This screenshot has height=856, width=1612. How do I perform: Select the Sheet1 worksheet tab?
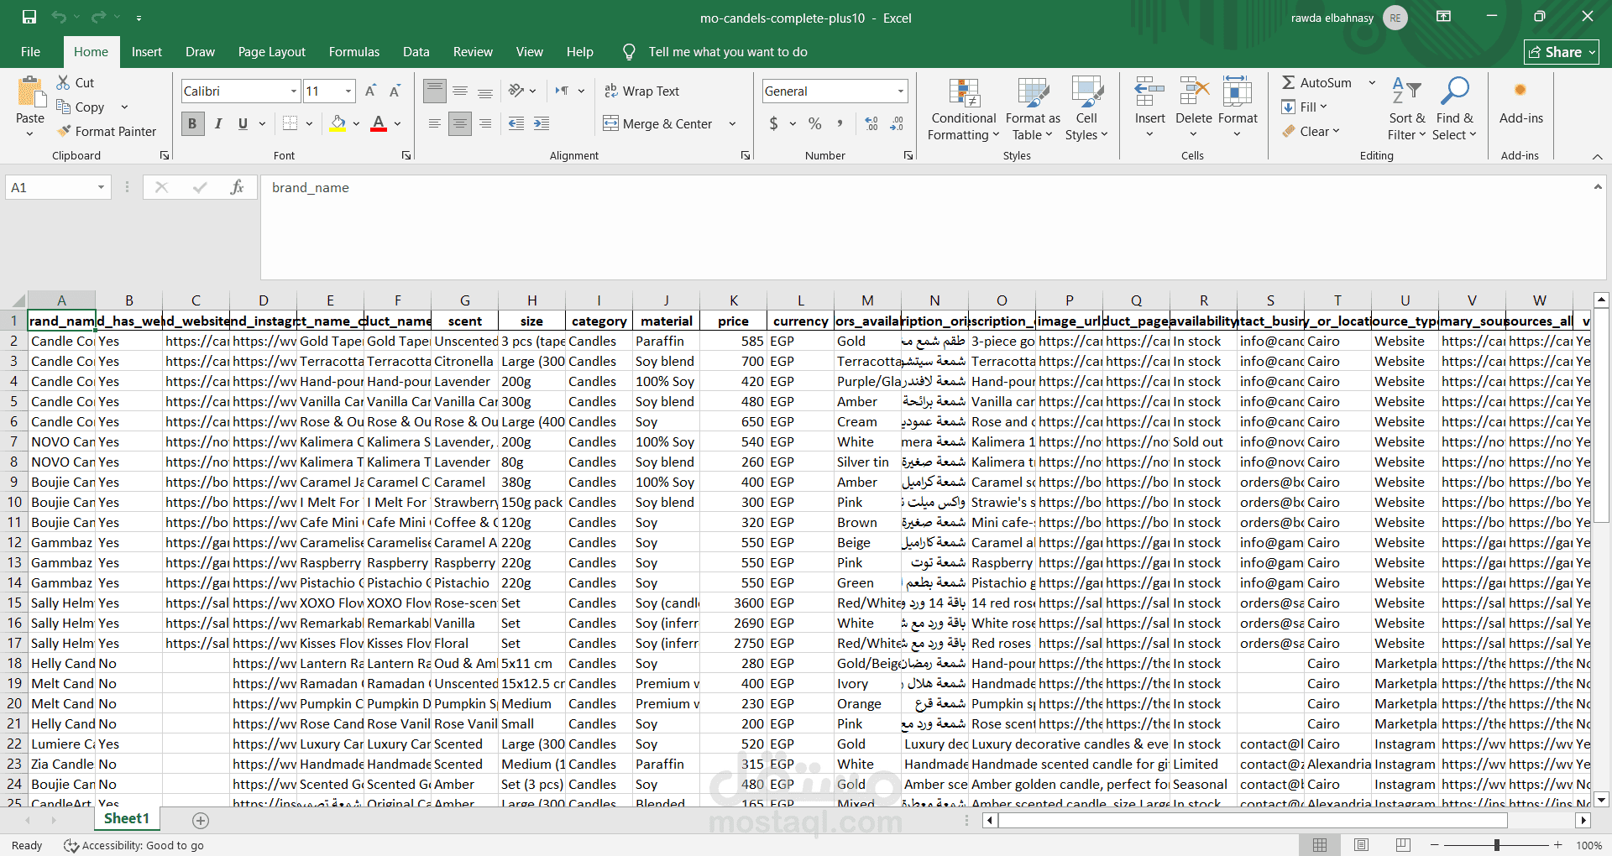coord(126,818)
